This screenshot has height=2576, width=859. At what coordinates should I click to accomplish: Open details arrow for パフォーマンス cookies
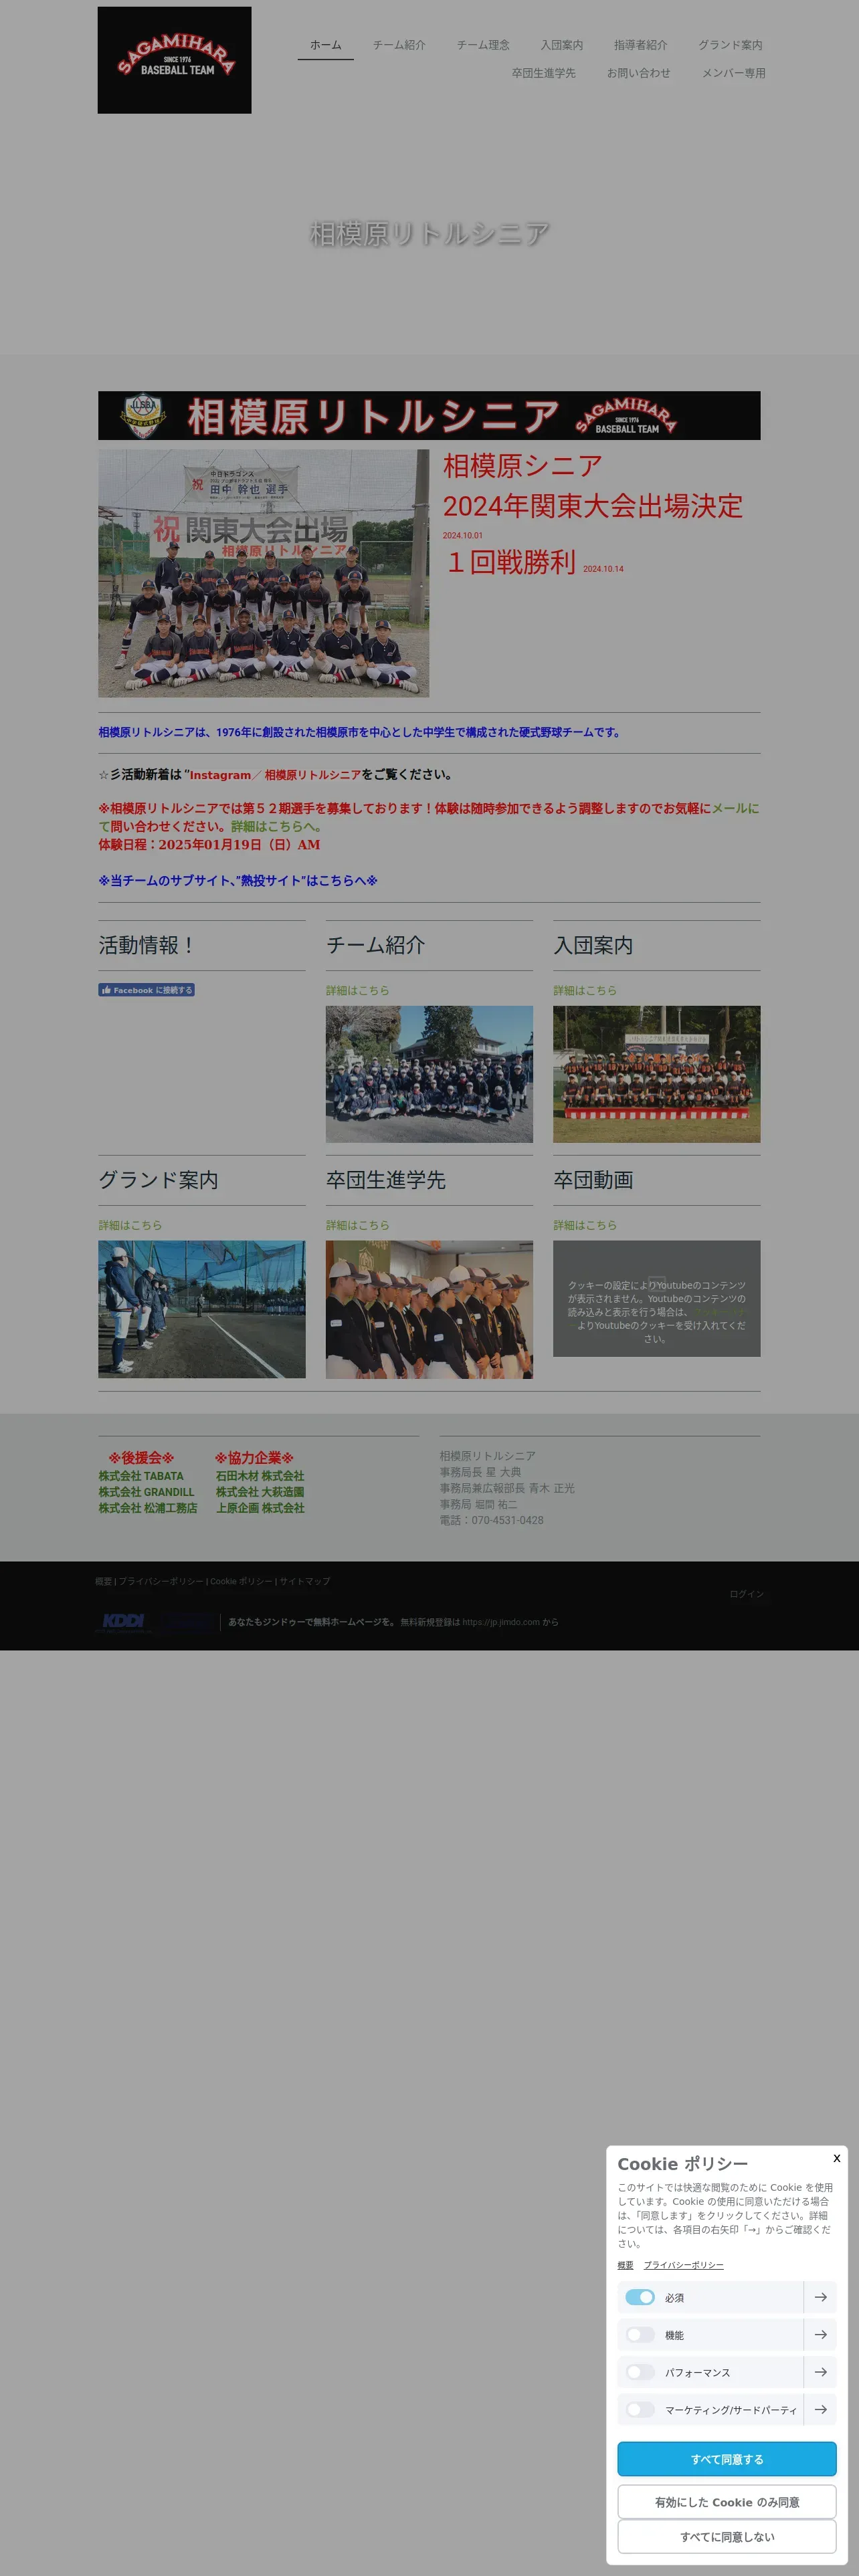[820, 2372]
